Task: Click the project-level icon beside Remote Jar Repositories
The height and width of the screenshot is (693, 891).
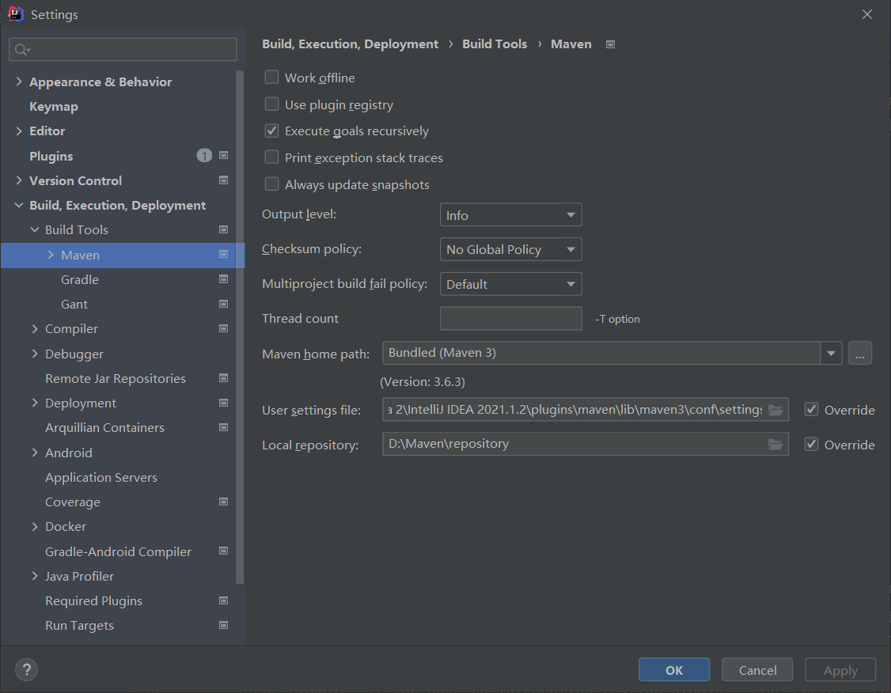Action: tap(223, 377)
